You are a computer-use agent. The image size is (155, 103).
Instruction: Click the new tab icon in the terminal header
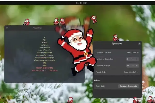pyautogui.click(x=7, y=28)
